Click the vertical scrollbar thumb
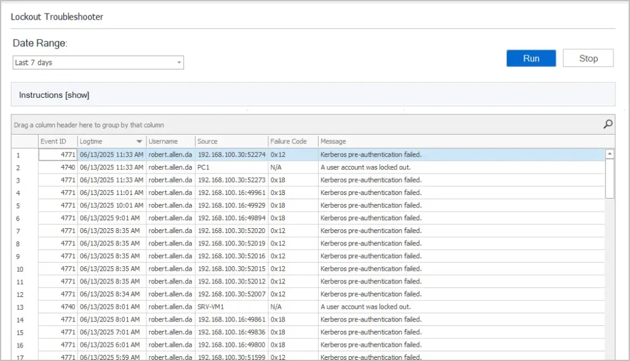The height and width of the screenshot is (361, 630). point(610,178)
